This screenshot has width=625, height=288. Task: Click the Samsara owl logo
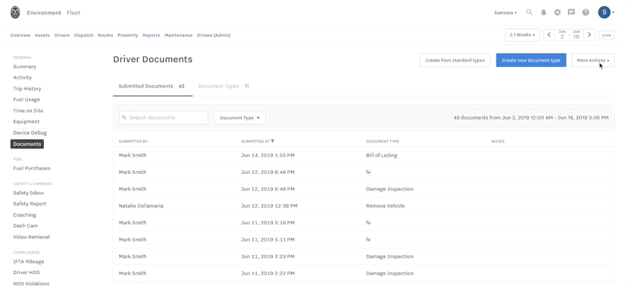(x=15, y=12)
